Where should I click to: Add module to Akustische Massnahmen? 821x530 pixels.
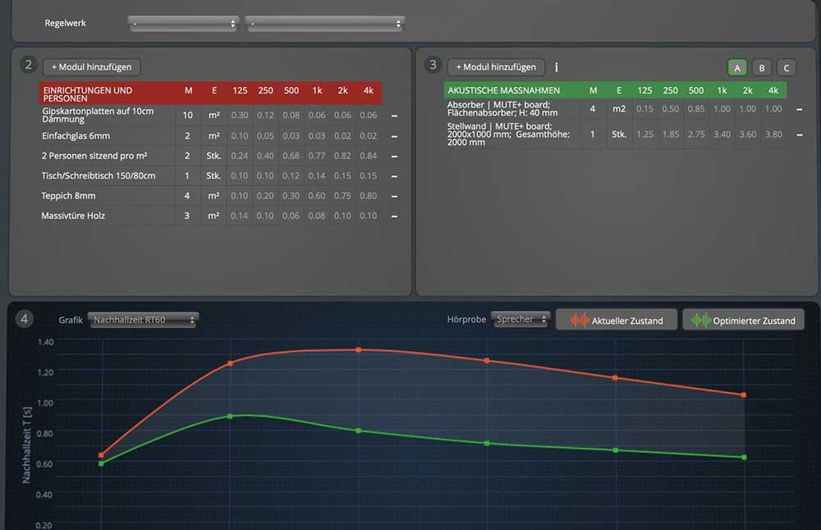[x=496, y=67]
